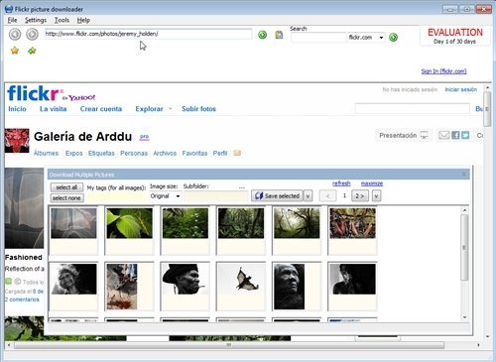Click the Inicio navigation link
Viewport: 496px width, 362px height.
pos(17,109)
